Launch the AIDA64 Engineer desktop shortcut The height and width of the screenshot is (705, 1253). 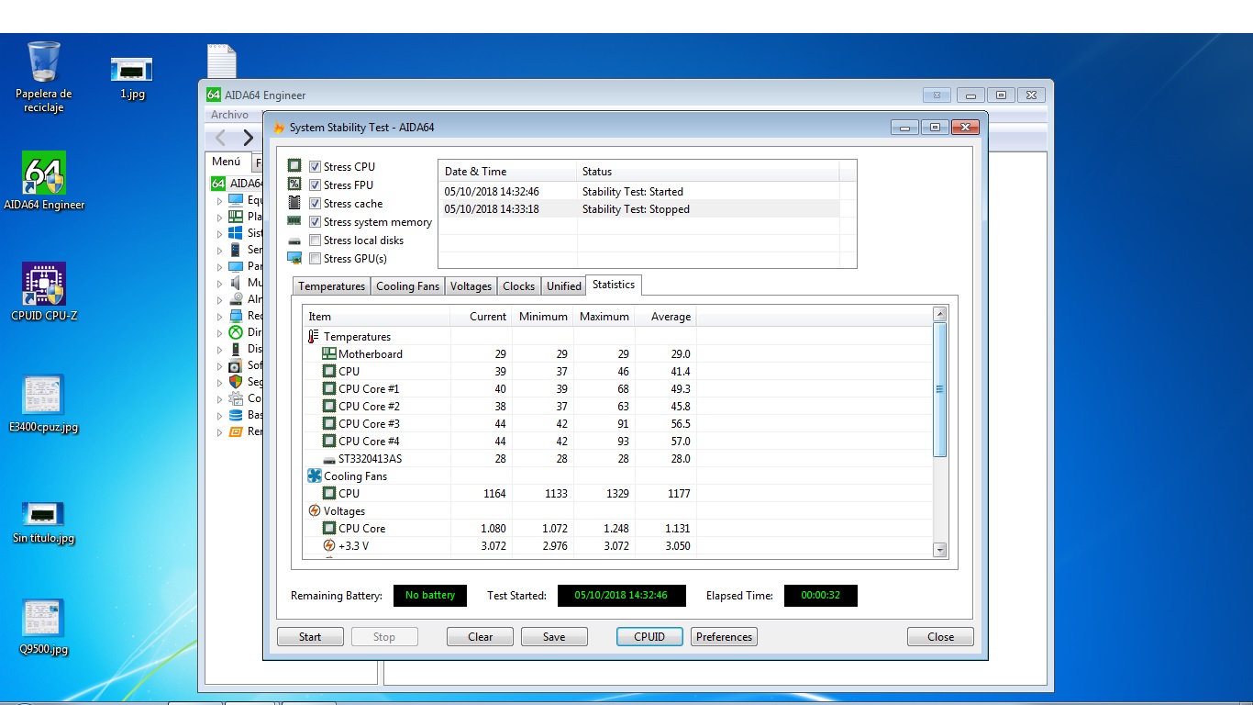[x=44, y=182]
